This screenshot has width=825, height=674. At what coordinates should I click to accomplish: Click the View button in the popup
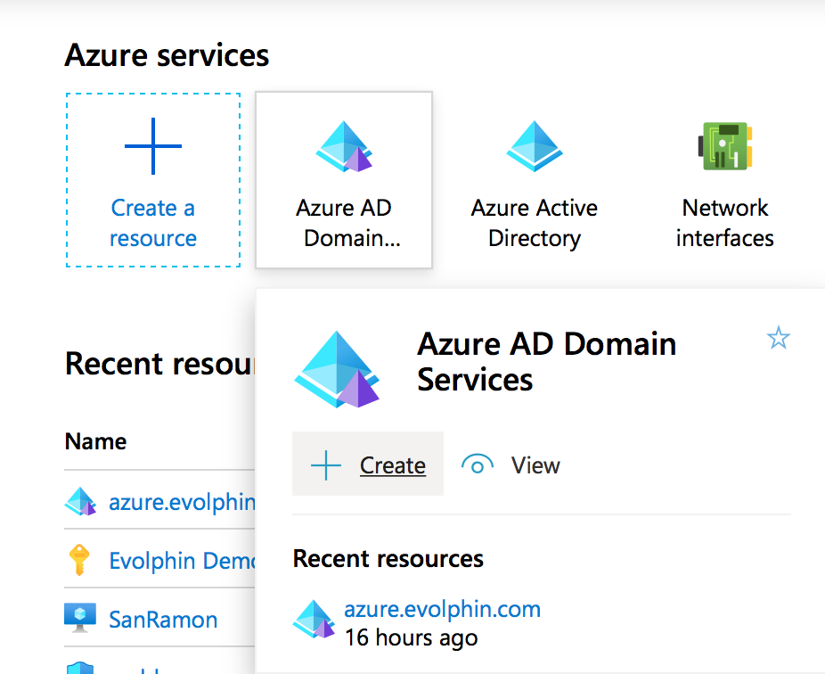[x=511, y=465]
